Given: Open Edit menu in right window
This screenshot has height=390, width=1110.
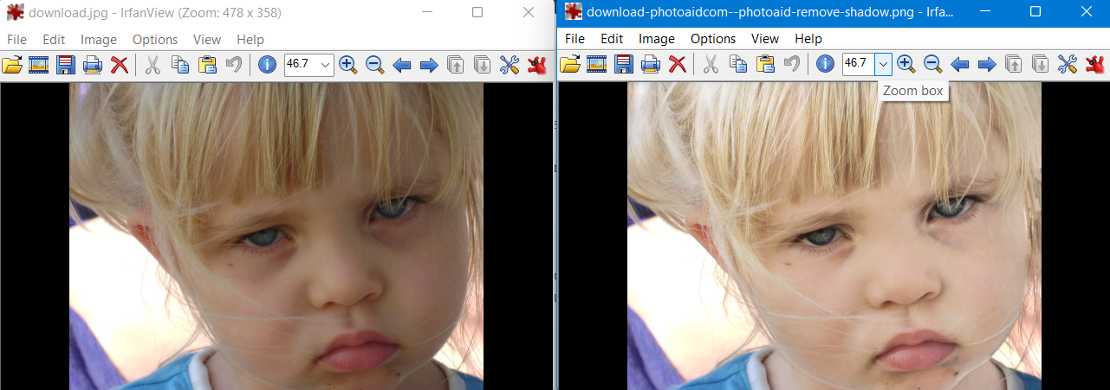Looking at the screenshot, I should tap(612, 39).
